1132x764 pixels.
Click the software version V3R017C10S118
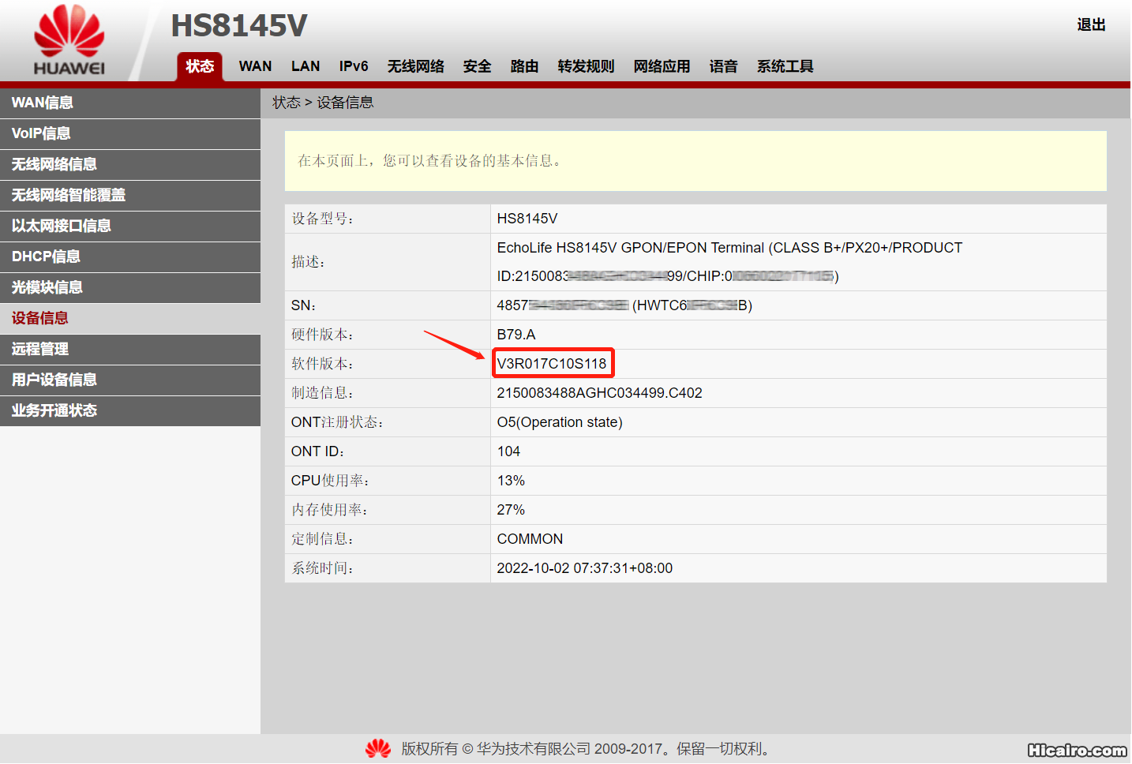click(552, 364)
